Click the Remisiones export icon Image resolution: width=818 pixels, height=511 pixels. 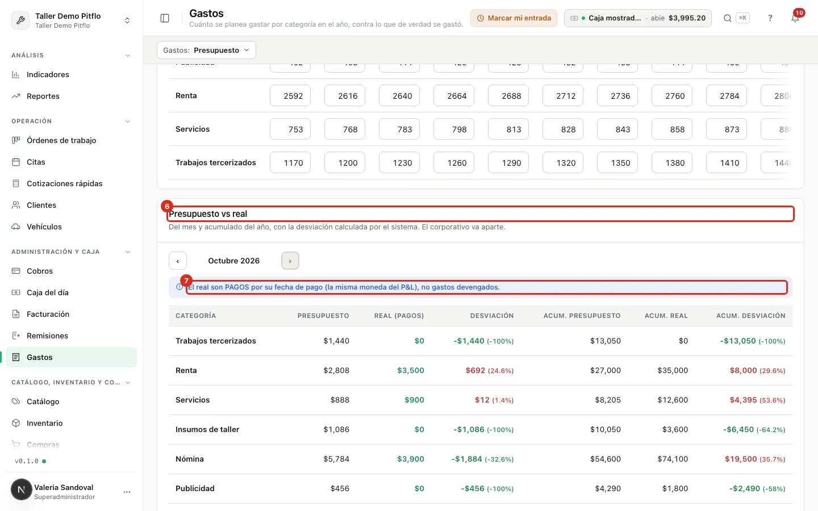point(16,336)
